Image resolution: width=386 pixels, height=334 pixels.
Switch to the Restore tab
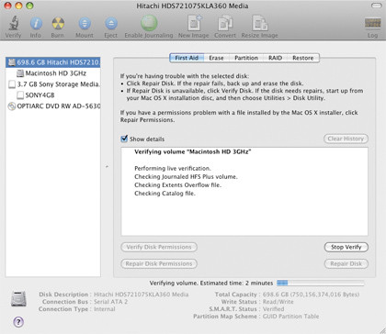click(x=302, y=58)
